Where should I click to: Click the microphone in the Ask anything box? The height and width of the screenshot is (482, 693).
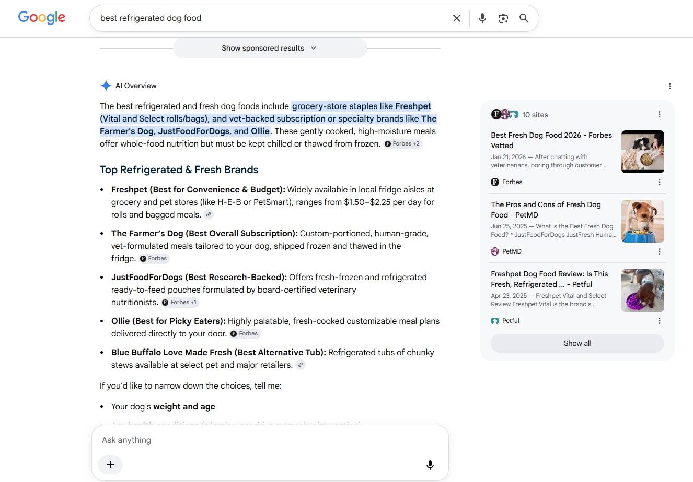coord(430,465)
